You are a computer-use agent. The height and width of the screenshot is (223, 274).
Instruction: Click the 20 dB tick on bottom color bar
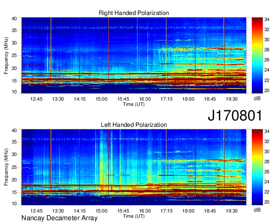[x=267, y=202]
